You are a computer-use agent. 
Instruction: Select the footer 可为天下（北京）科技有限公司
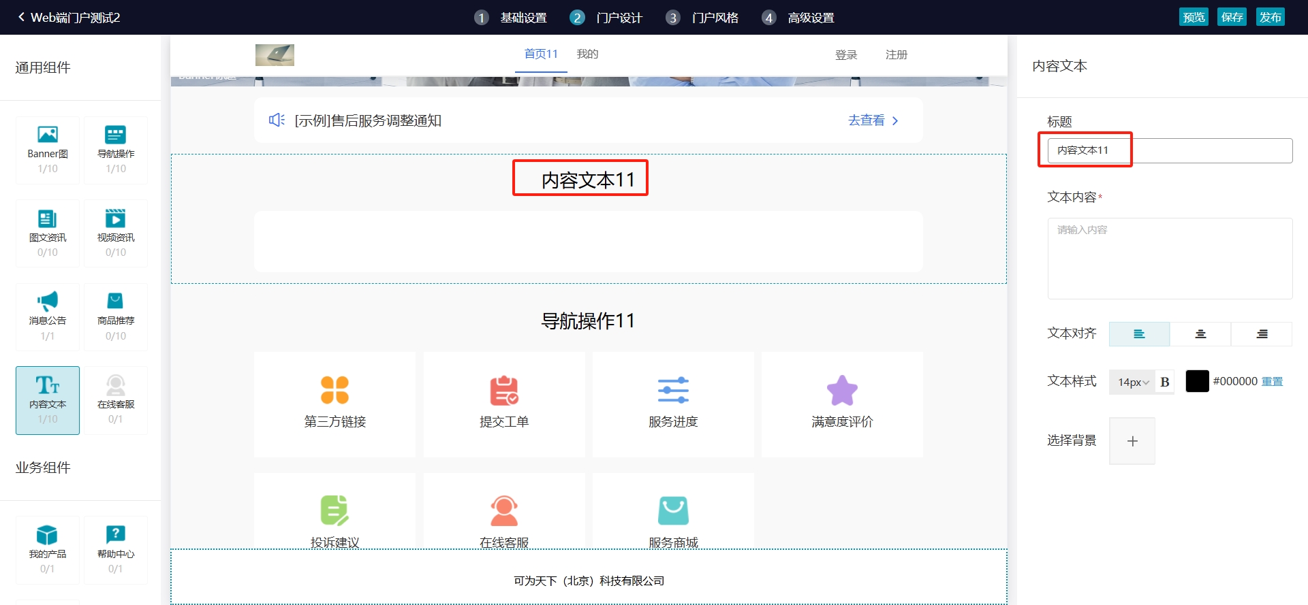[x=589, y=581]
